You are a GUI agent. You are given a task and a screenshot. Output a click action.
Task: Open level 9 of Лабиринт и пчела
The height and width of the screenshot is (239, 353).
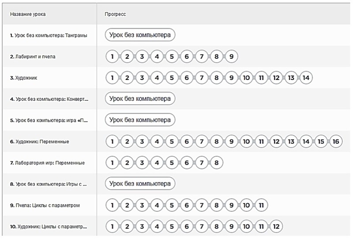(231, 57)
